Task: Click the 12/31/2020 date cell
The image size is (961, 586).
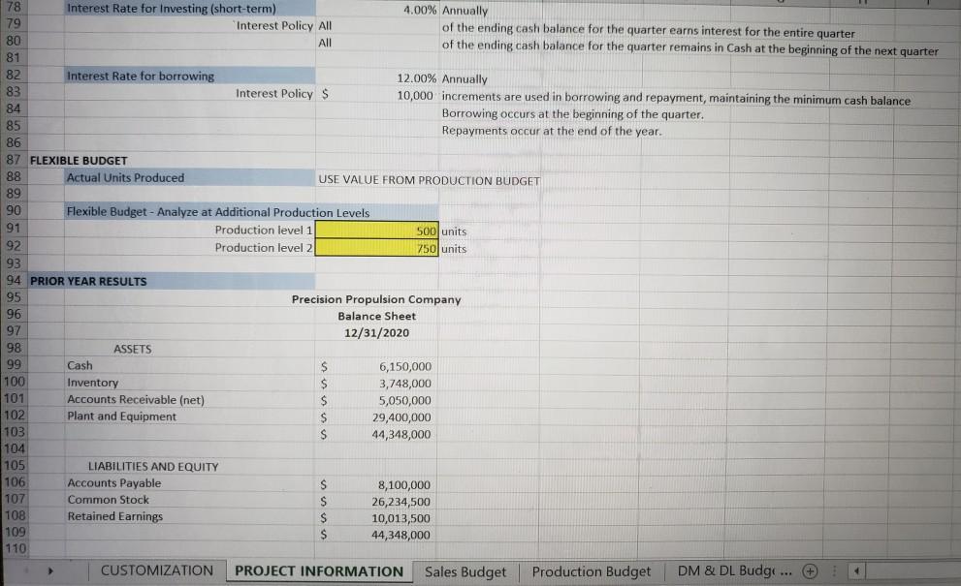Action: (376, 332)
